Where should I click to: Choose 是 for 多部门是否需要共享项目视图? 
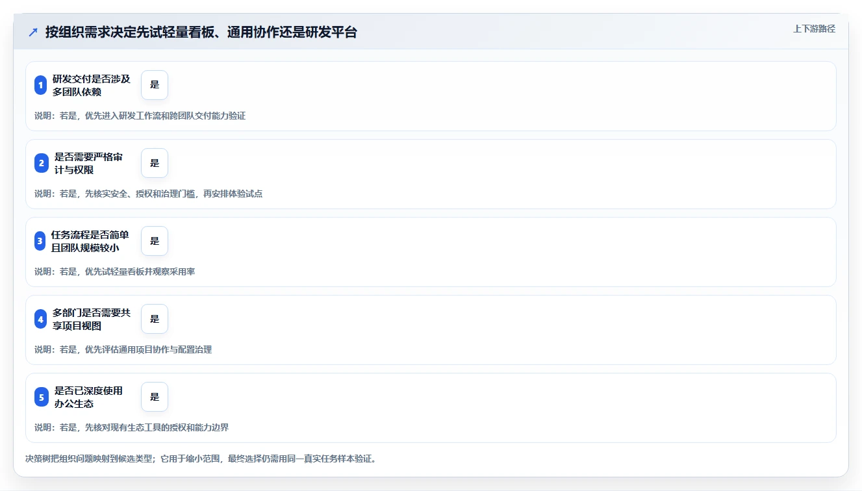coord(155,319)
